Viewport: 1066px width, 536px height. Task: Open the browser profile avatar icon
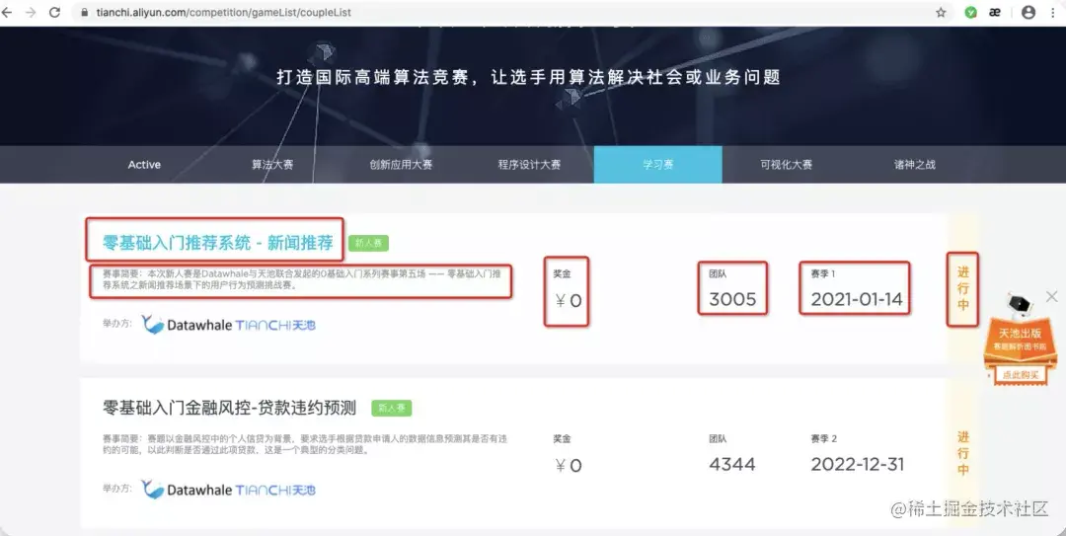point(1028,12)
